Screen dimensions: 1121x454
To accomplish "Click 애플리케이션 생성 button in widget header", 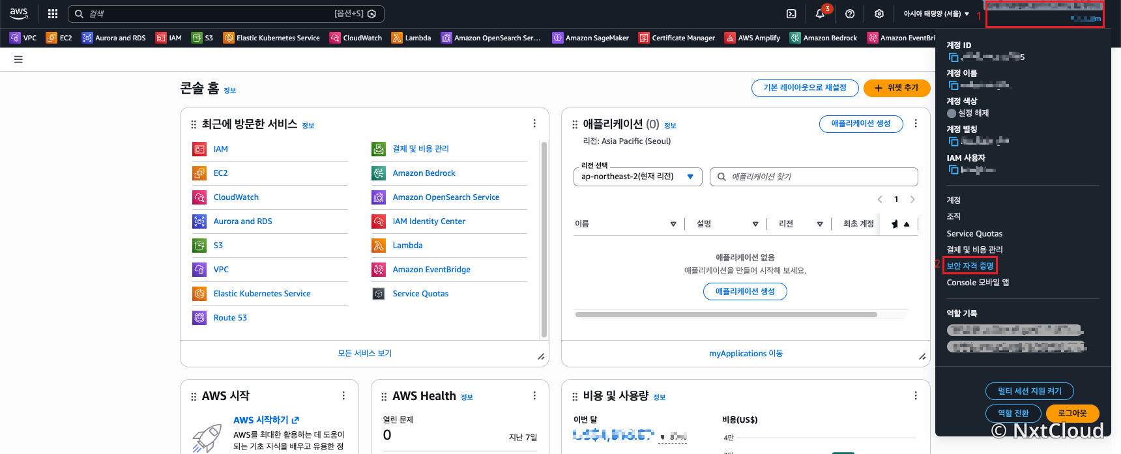I will pyautogui.click(x=860, y=124).
